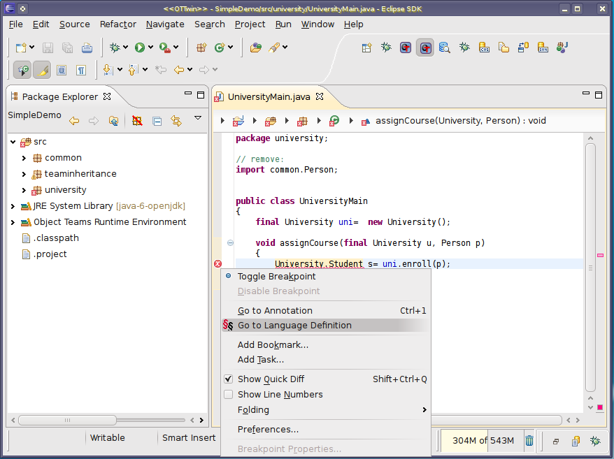Open Debug button dropdown arrow
This screenshot has height=459, width=614.
[125, 48]
